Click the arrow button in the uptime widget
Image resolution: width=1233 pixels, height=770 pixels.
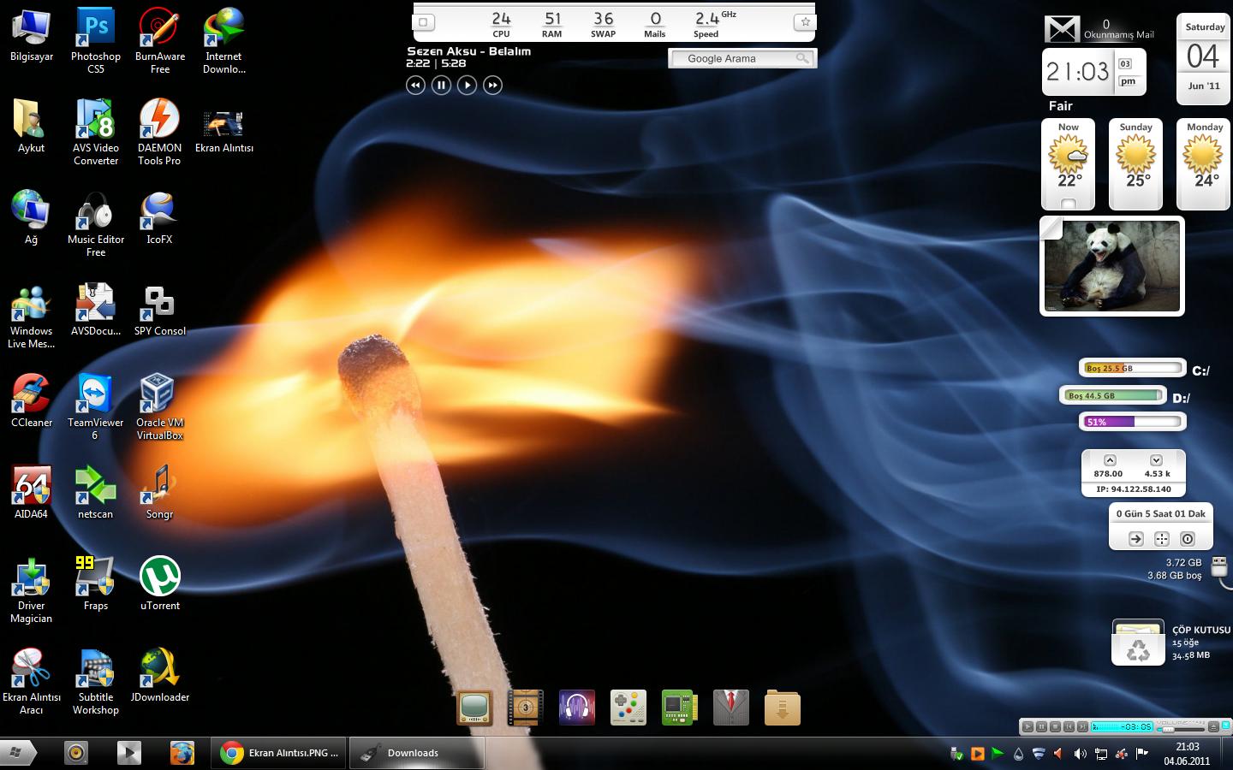click(1136, 539)
